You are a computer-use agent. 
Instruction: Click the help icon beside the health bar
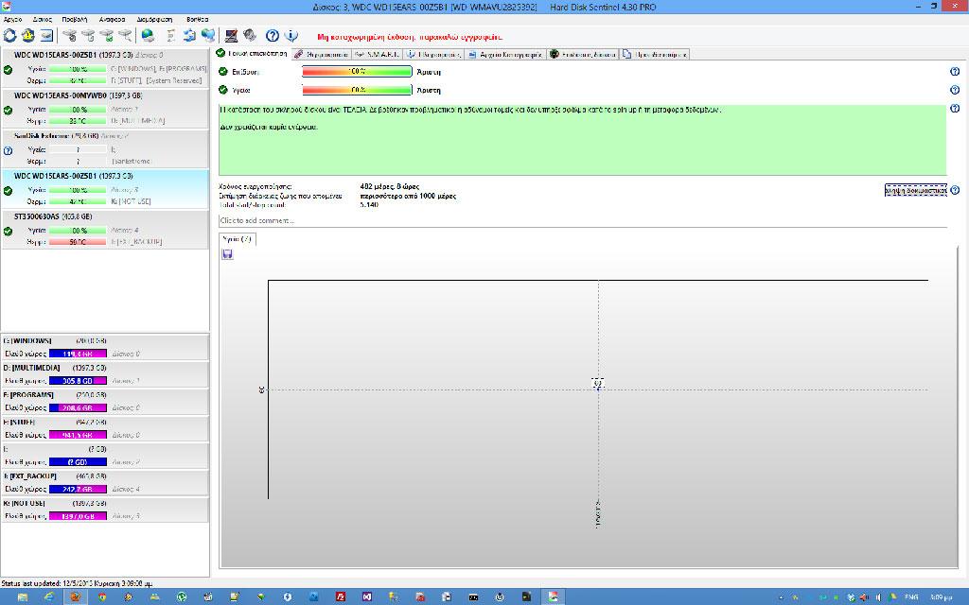coord(955,90)
